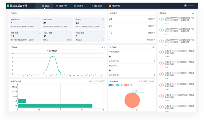204x122 pixels.
Task: Click the 骑手管理 nav icon
Action: 92,5
